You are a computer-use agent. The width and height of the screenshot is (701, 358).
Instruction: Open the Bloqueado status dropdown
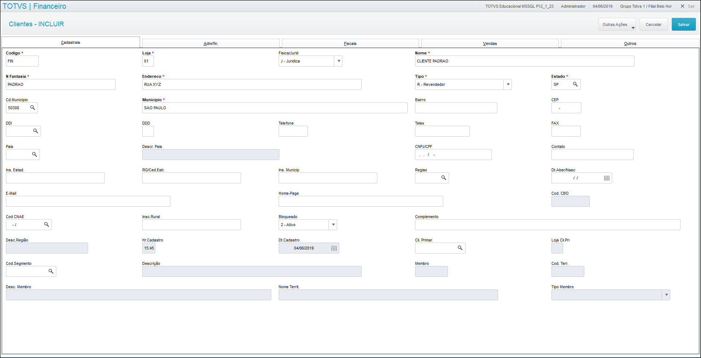point(333,225)
